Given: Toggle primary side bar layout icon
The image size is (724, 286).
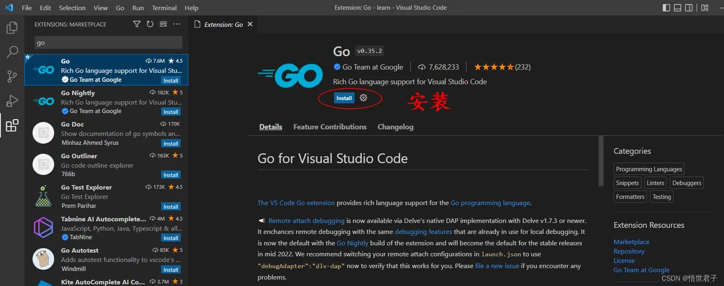Looking at the screenshot, I should pyautogui.click(x=666, y=8).
